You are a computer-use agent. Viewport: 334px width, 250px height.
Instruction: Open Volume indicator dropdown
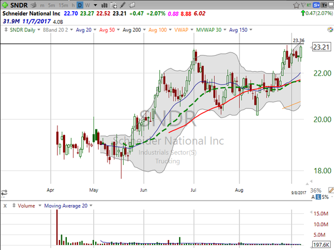click(x=40, y=206)
